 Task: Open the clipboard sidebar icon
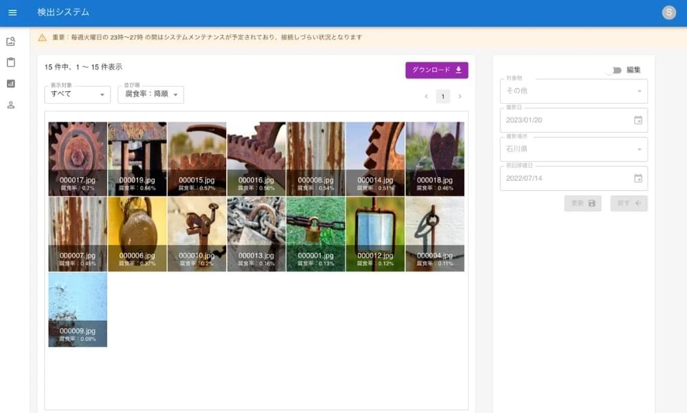(x=11, y=63)
